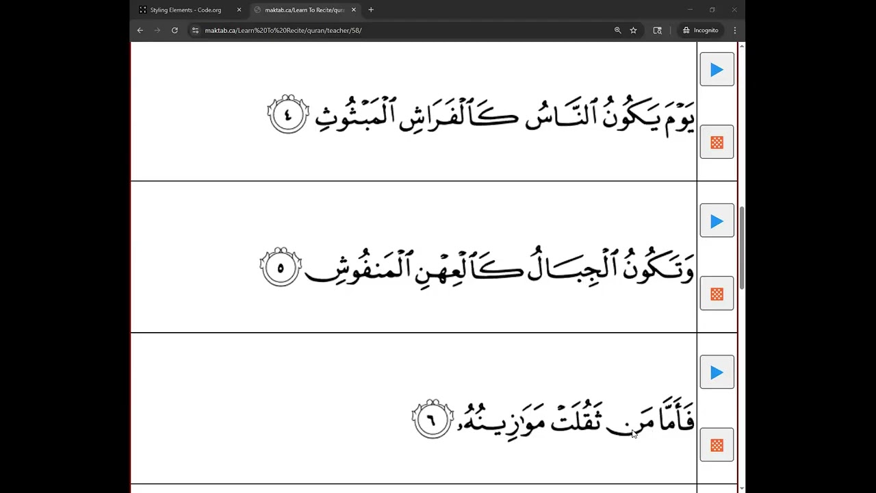The width and height of the screenshot is (876, 493).
Task: Select the maktab.ca Learn To Recite tab
Action: point(305,10)
